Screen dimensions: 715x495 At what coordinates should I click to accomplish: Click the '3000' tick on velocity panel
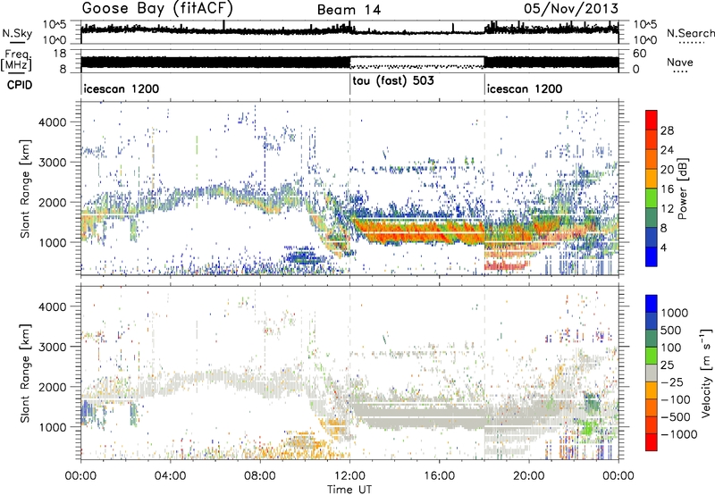[x=52, y=347]
